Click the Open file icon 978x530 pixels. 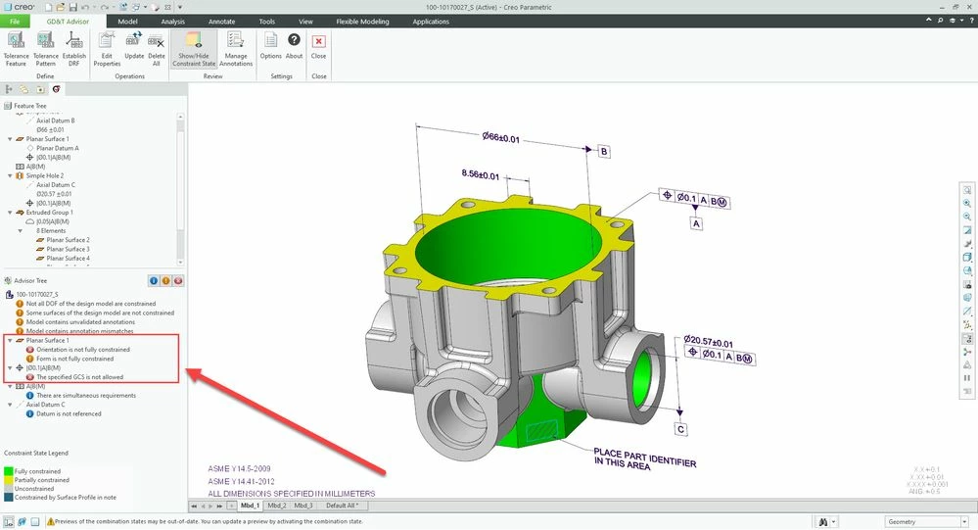coord(61,7)
